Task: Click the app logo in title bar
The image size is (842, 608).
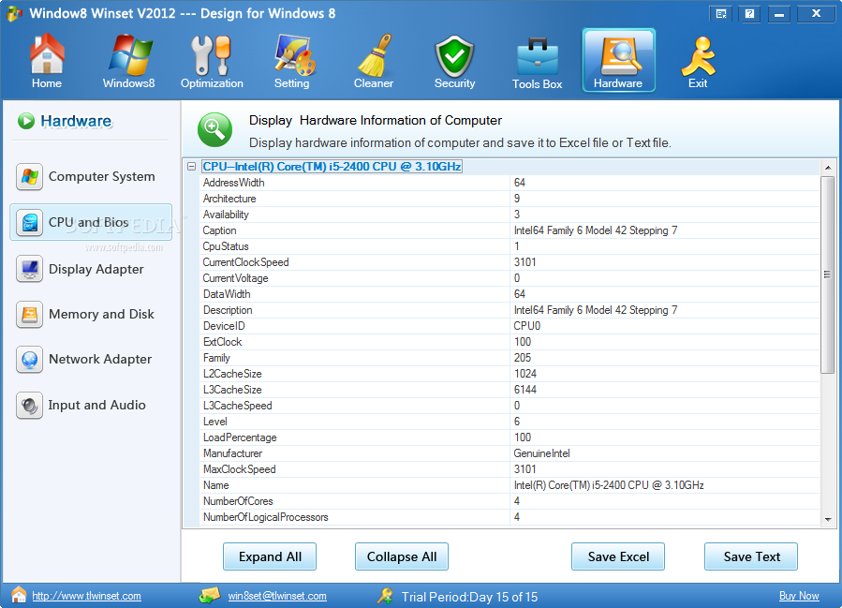Action: pos(14,13)
